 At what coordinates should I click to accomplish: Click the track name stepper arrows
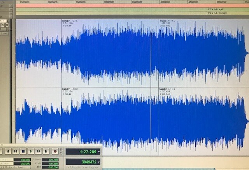coord(8,21)
